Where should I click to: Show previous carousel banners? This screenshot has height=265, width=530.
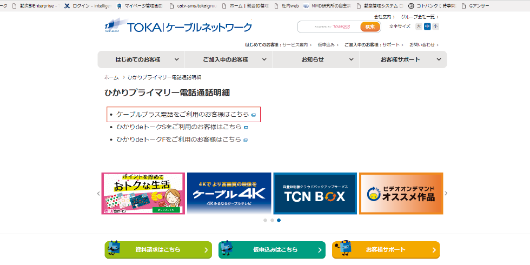point(98,194)
